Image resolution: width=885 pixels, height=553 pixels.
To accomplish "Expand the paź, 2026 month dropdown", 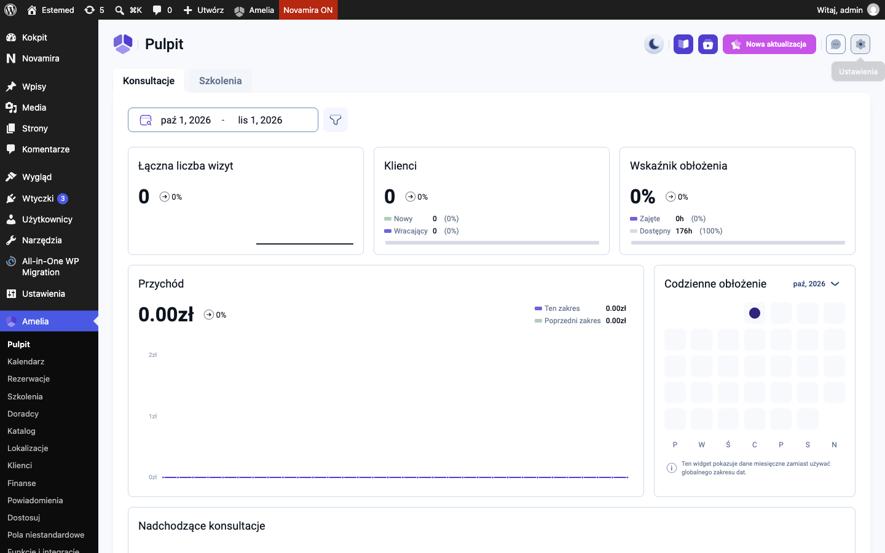I will (x=816, y=284).
